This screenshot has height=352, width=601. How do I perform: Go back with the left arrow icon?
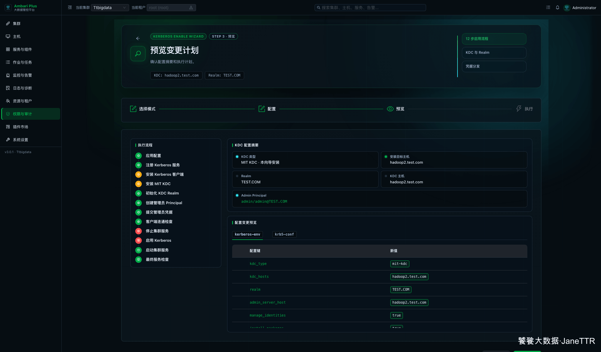pos(138,38)
